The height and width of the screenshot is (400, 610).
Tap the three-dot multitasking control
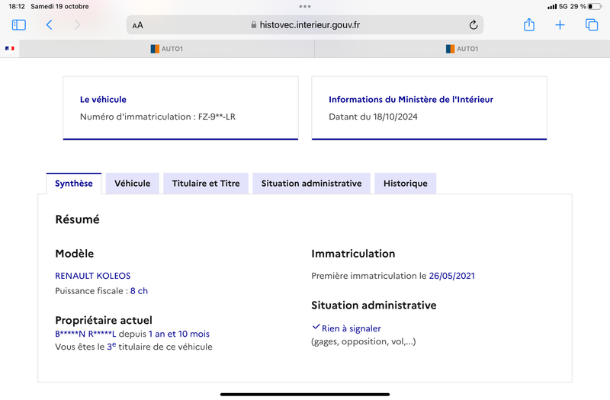305,6
